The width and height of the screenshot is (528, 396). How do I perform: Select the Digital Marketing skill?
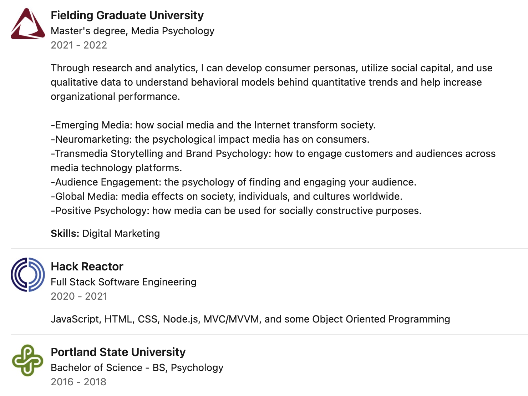coord(121,234)
